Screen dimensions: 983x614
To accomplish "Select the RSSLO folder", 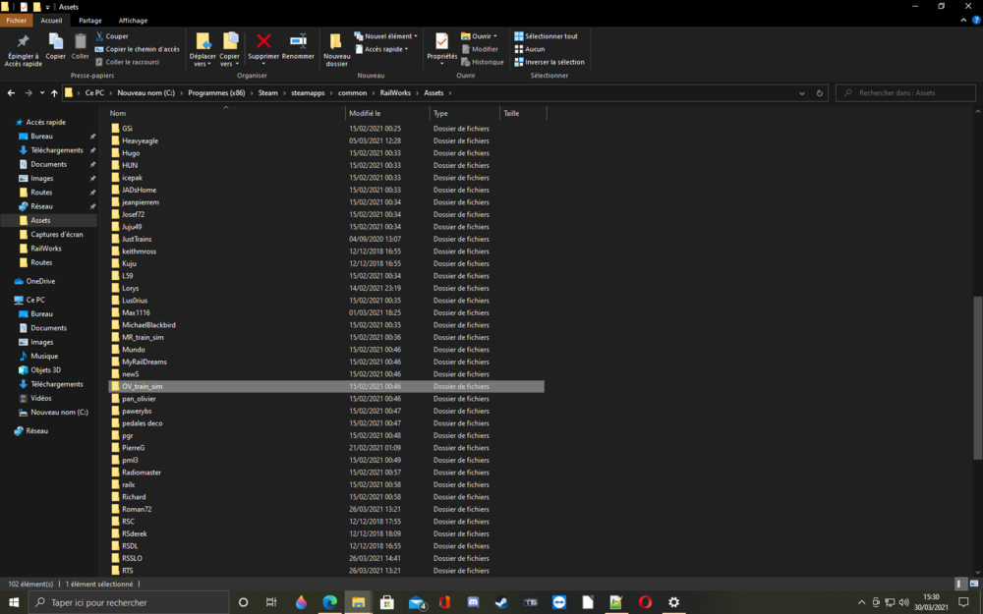I will coord(132,558).
